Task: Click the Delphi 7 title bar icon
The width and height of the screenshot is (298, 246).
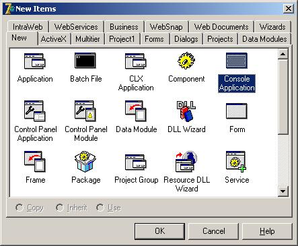Action: coord(9,9)
